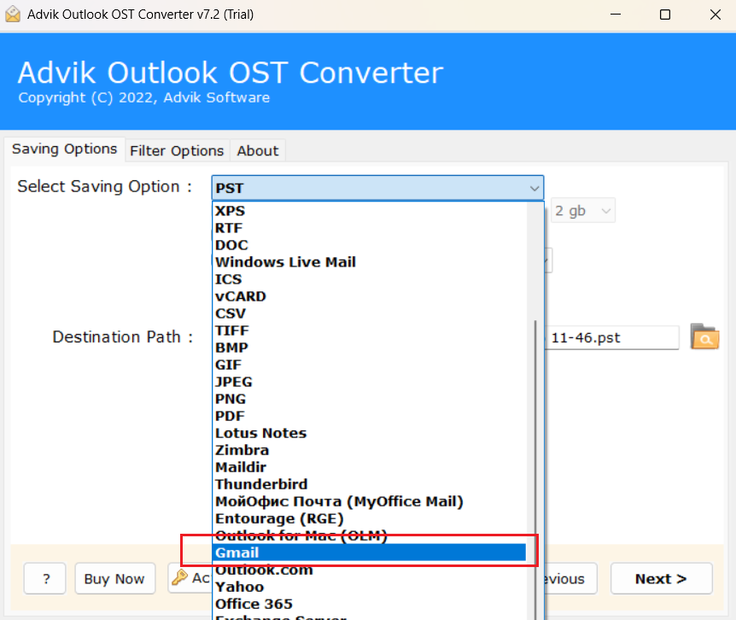Maximize the Advik converter window

[x=665, y=15]
